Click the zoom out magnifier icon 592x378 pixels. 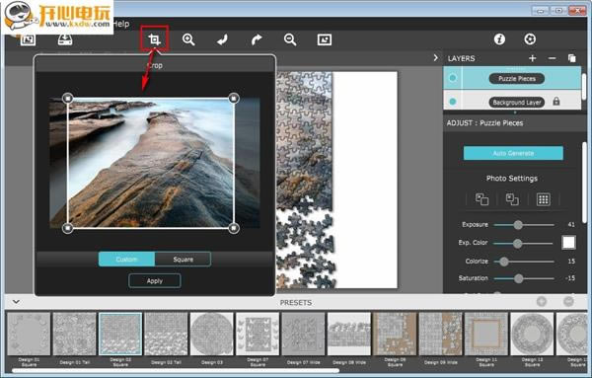click(x=290, y=39)
